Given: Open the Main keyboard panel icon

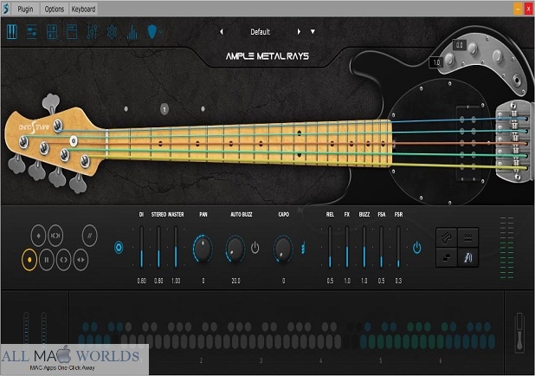Looking at the screenshot, I should (x=12, y=32).
